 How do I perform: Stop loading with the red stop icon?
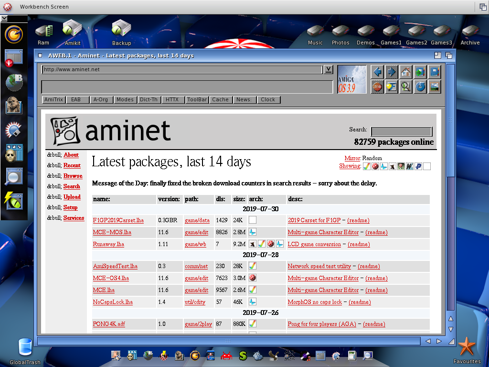click(377, 87)
